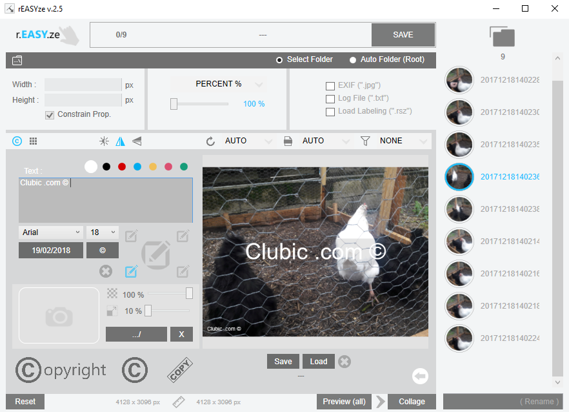Open the image folder icon above the list
Image resolution: width=569 pixels, height=412 pixels.
502,37
